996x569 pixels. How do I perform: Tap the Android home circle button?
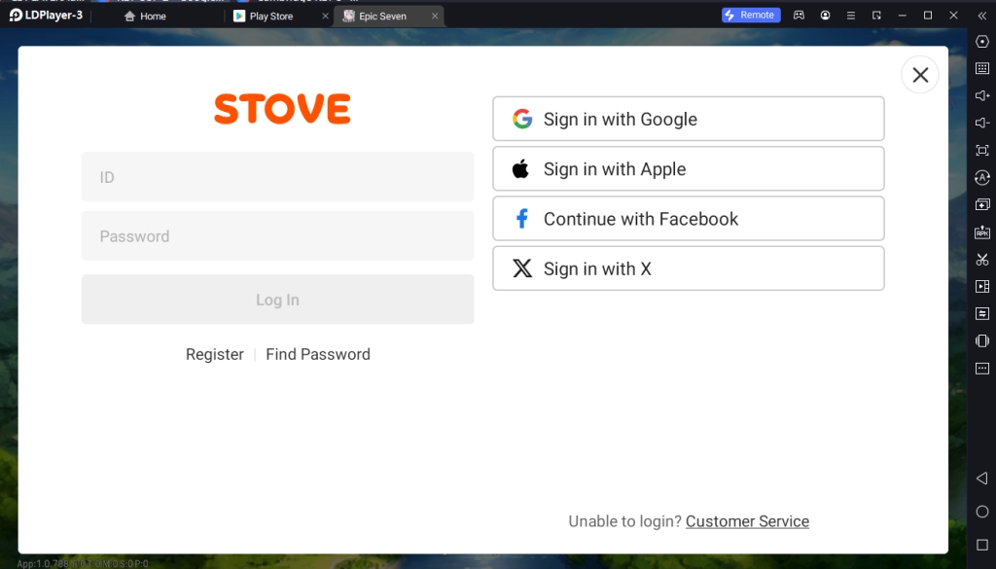(x=982, y=512)
